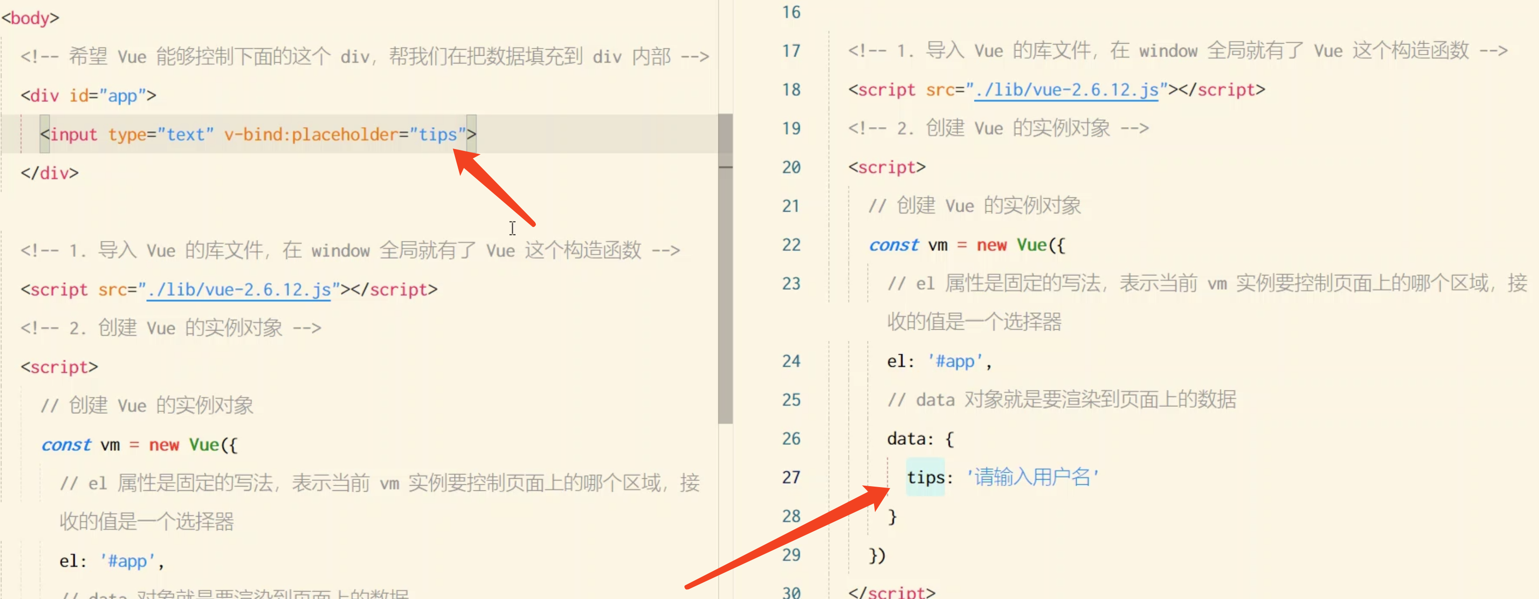Click the "app" id attribute value
1539x599 pixels.
pos(123,96)
